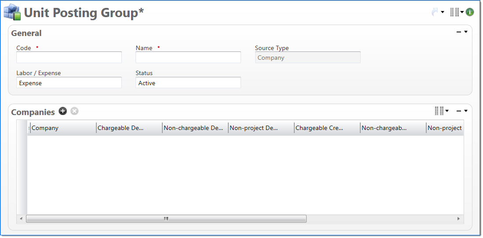Open the Status dropdown showing Active

click(188, 83)
